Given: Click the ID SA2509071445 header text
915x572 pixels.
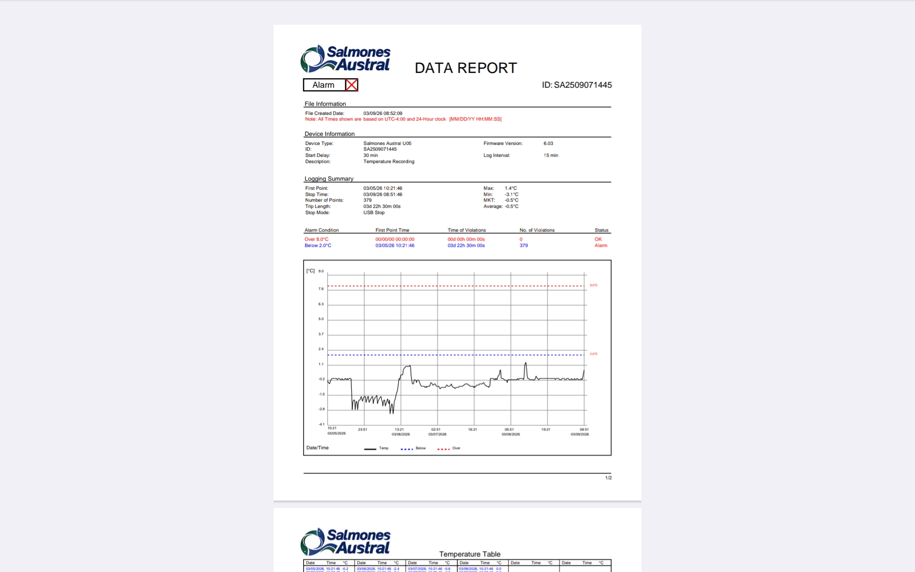Looking at the screenshot, I should (577, 85).
